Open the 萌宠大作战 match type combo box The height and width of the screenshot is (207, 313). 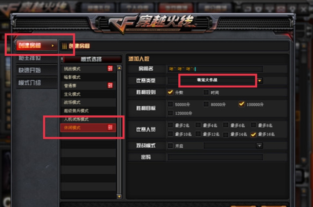(215, 80)
